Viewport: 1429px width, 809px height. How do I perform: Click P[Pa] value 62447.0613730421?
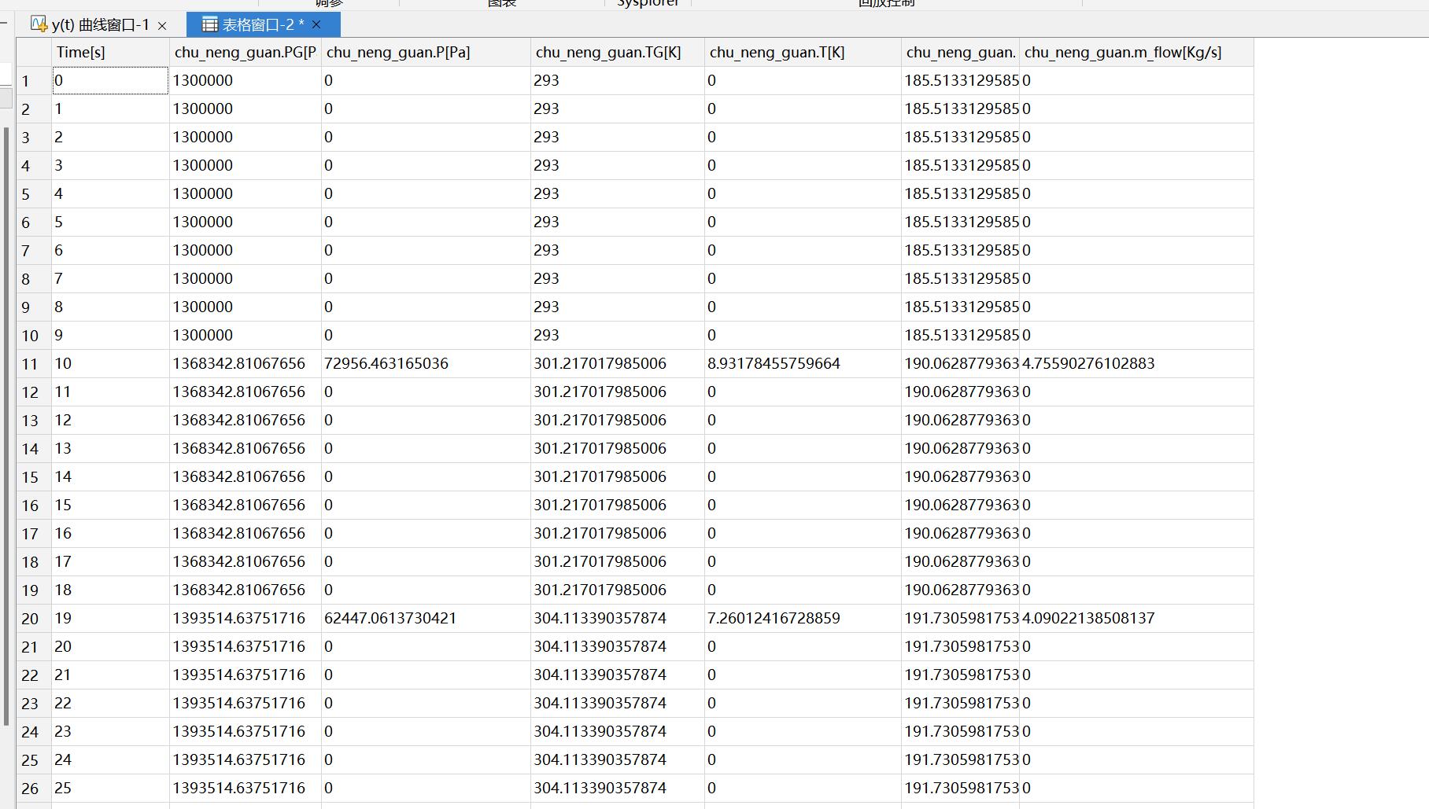(x=426, y=618)
